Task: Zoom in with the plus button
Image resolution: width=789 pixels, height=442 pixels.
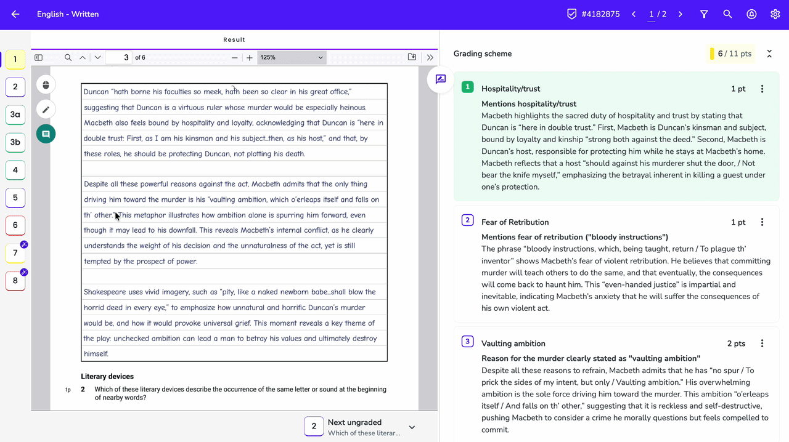Action: coord(250,58)
